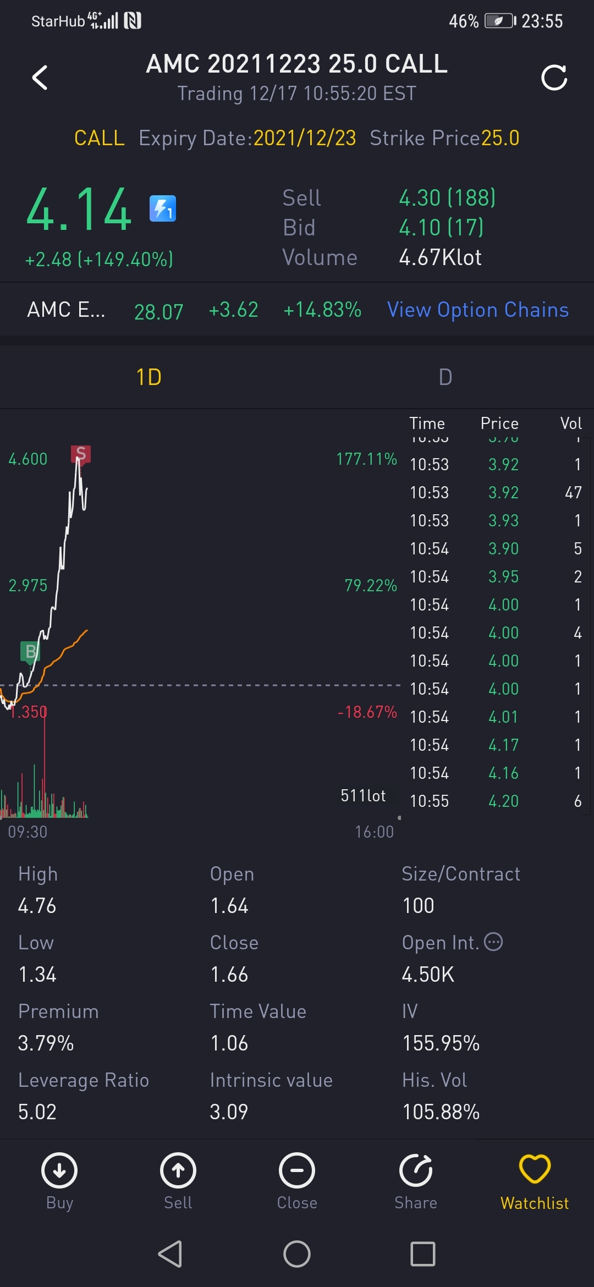Tap the +2.48 (+149.40%) change text
Viewport: 594px width, 1287px height.
(x=99, y=259)
